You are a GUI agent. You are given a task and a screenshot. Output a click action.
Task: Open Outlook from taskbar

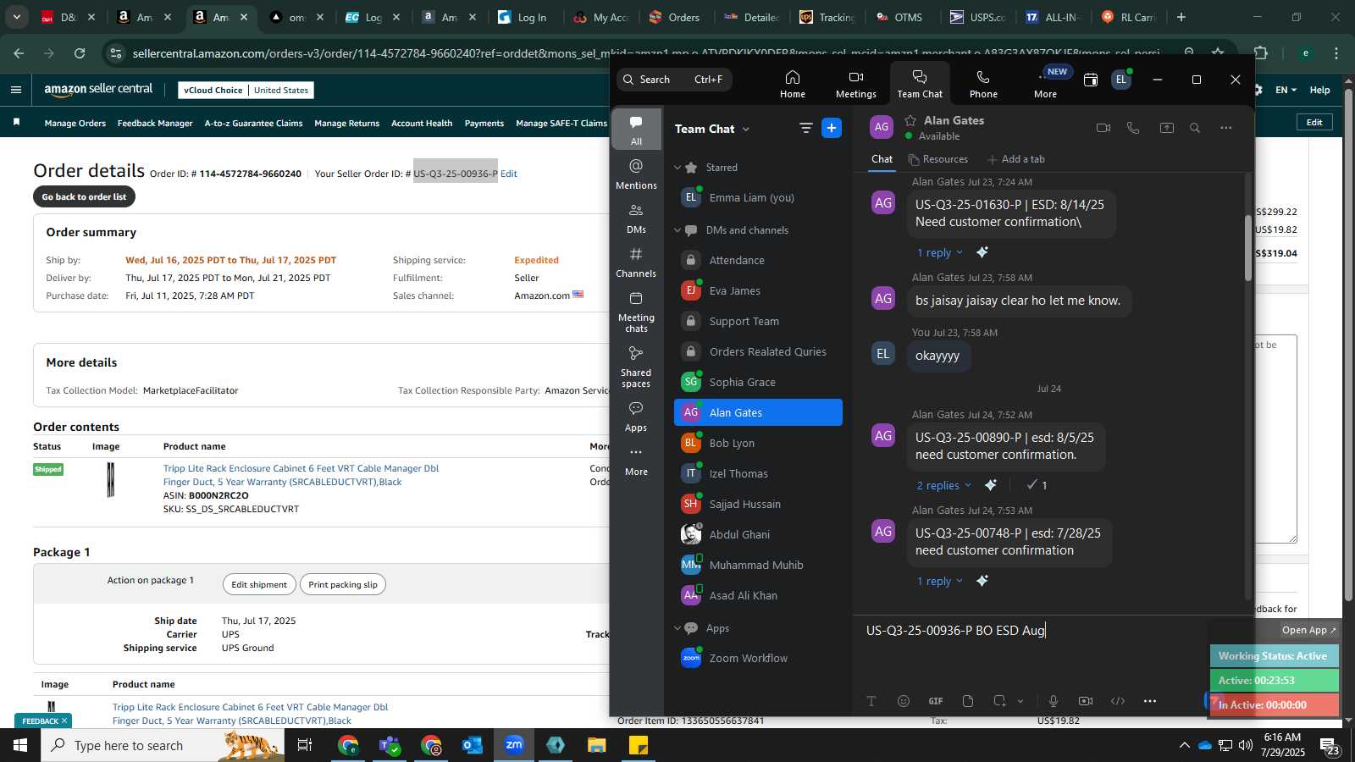[x=472, y=745]
